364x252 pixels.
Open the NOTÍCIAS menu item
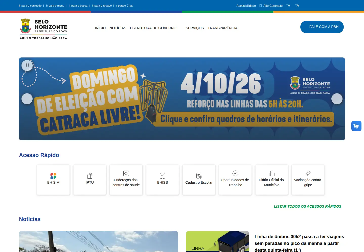[118, 28]
